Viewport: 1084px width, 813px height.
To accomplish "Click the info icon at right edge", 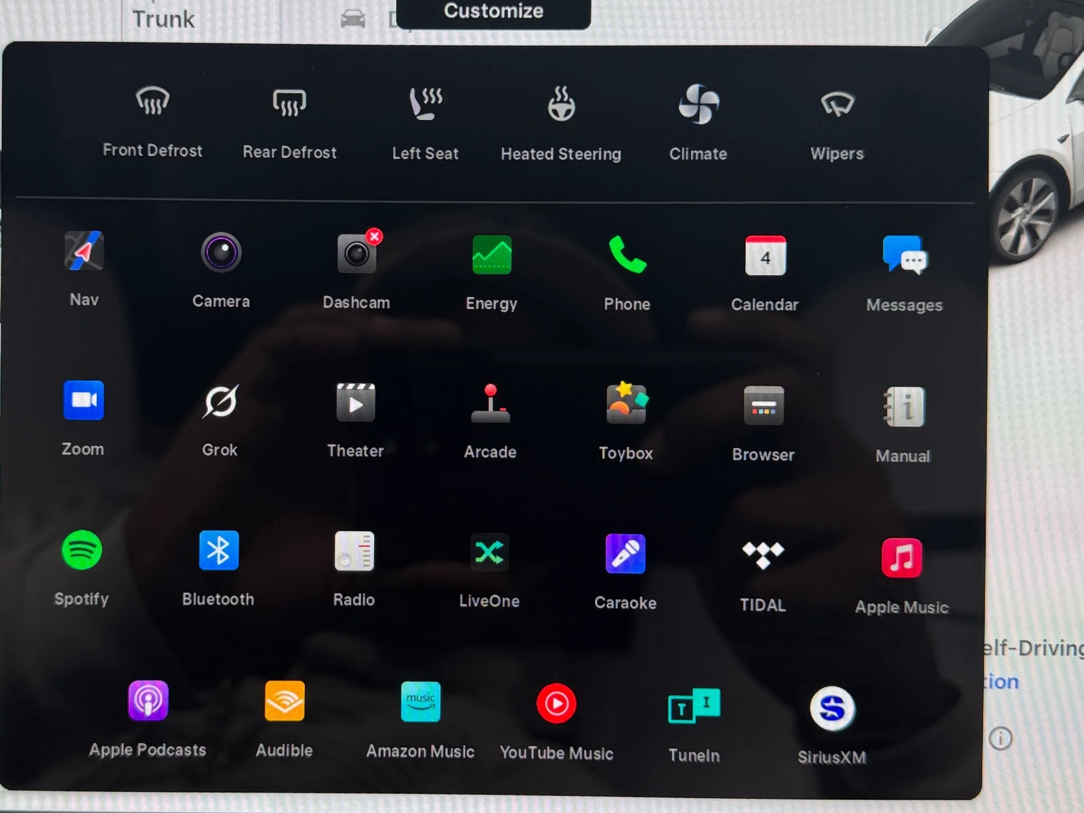I will [x=1000, y=738].
